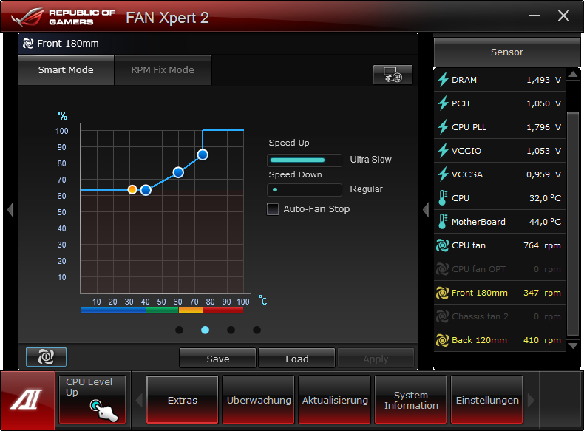Image resolution: width=584 pixels, height=431 pixels.
Task: Click the sensor list scroll down arrow
Action: pos(573,346)
